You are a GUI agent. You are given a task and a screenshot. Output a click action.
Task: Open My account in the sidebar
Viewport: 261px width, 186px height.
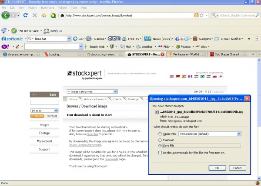[x=44, y=141]
